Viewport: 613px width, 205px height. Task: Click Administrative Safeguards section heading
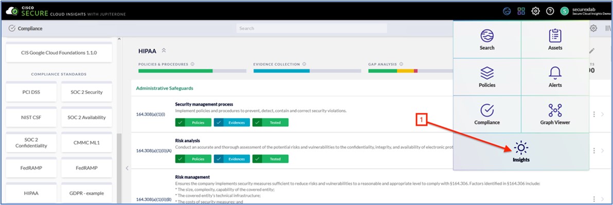(x=165, y=88)
